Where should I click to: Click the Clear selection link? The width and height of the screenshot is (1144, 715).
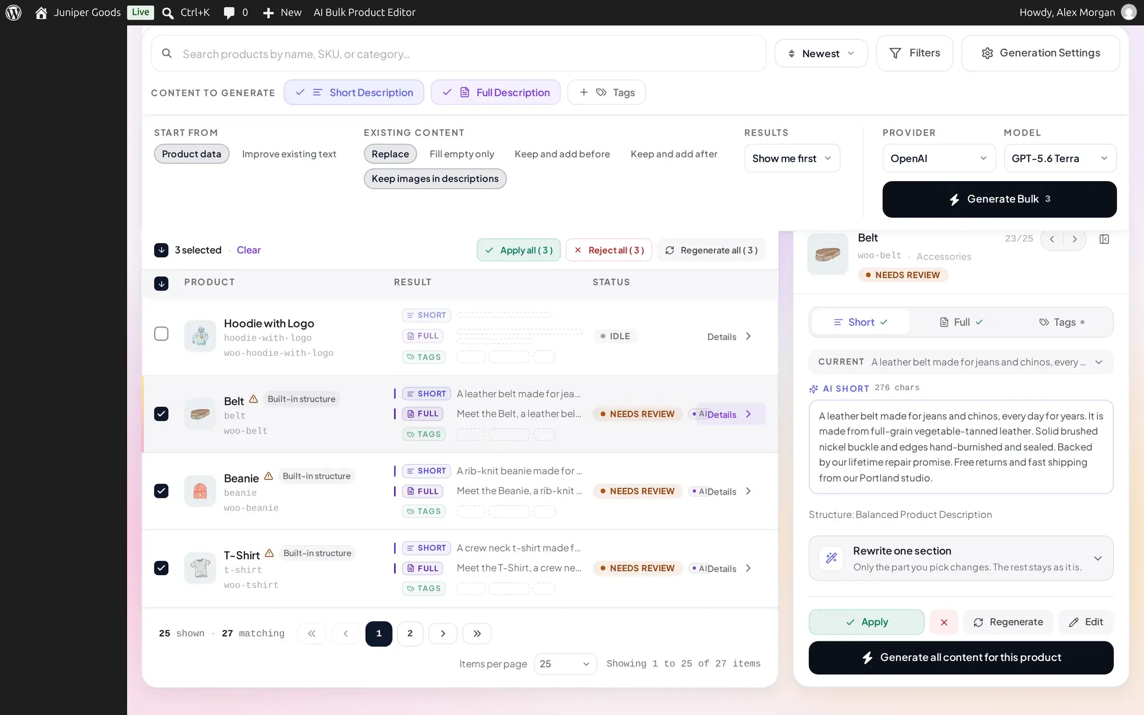tap(248, 250)
